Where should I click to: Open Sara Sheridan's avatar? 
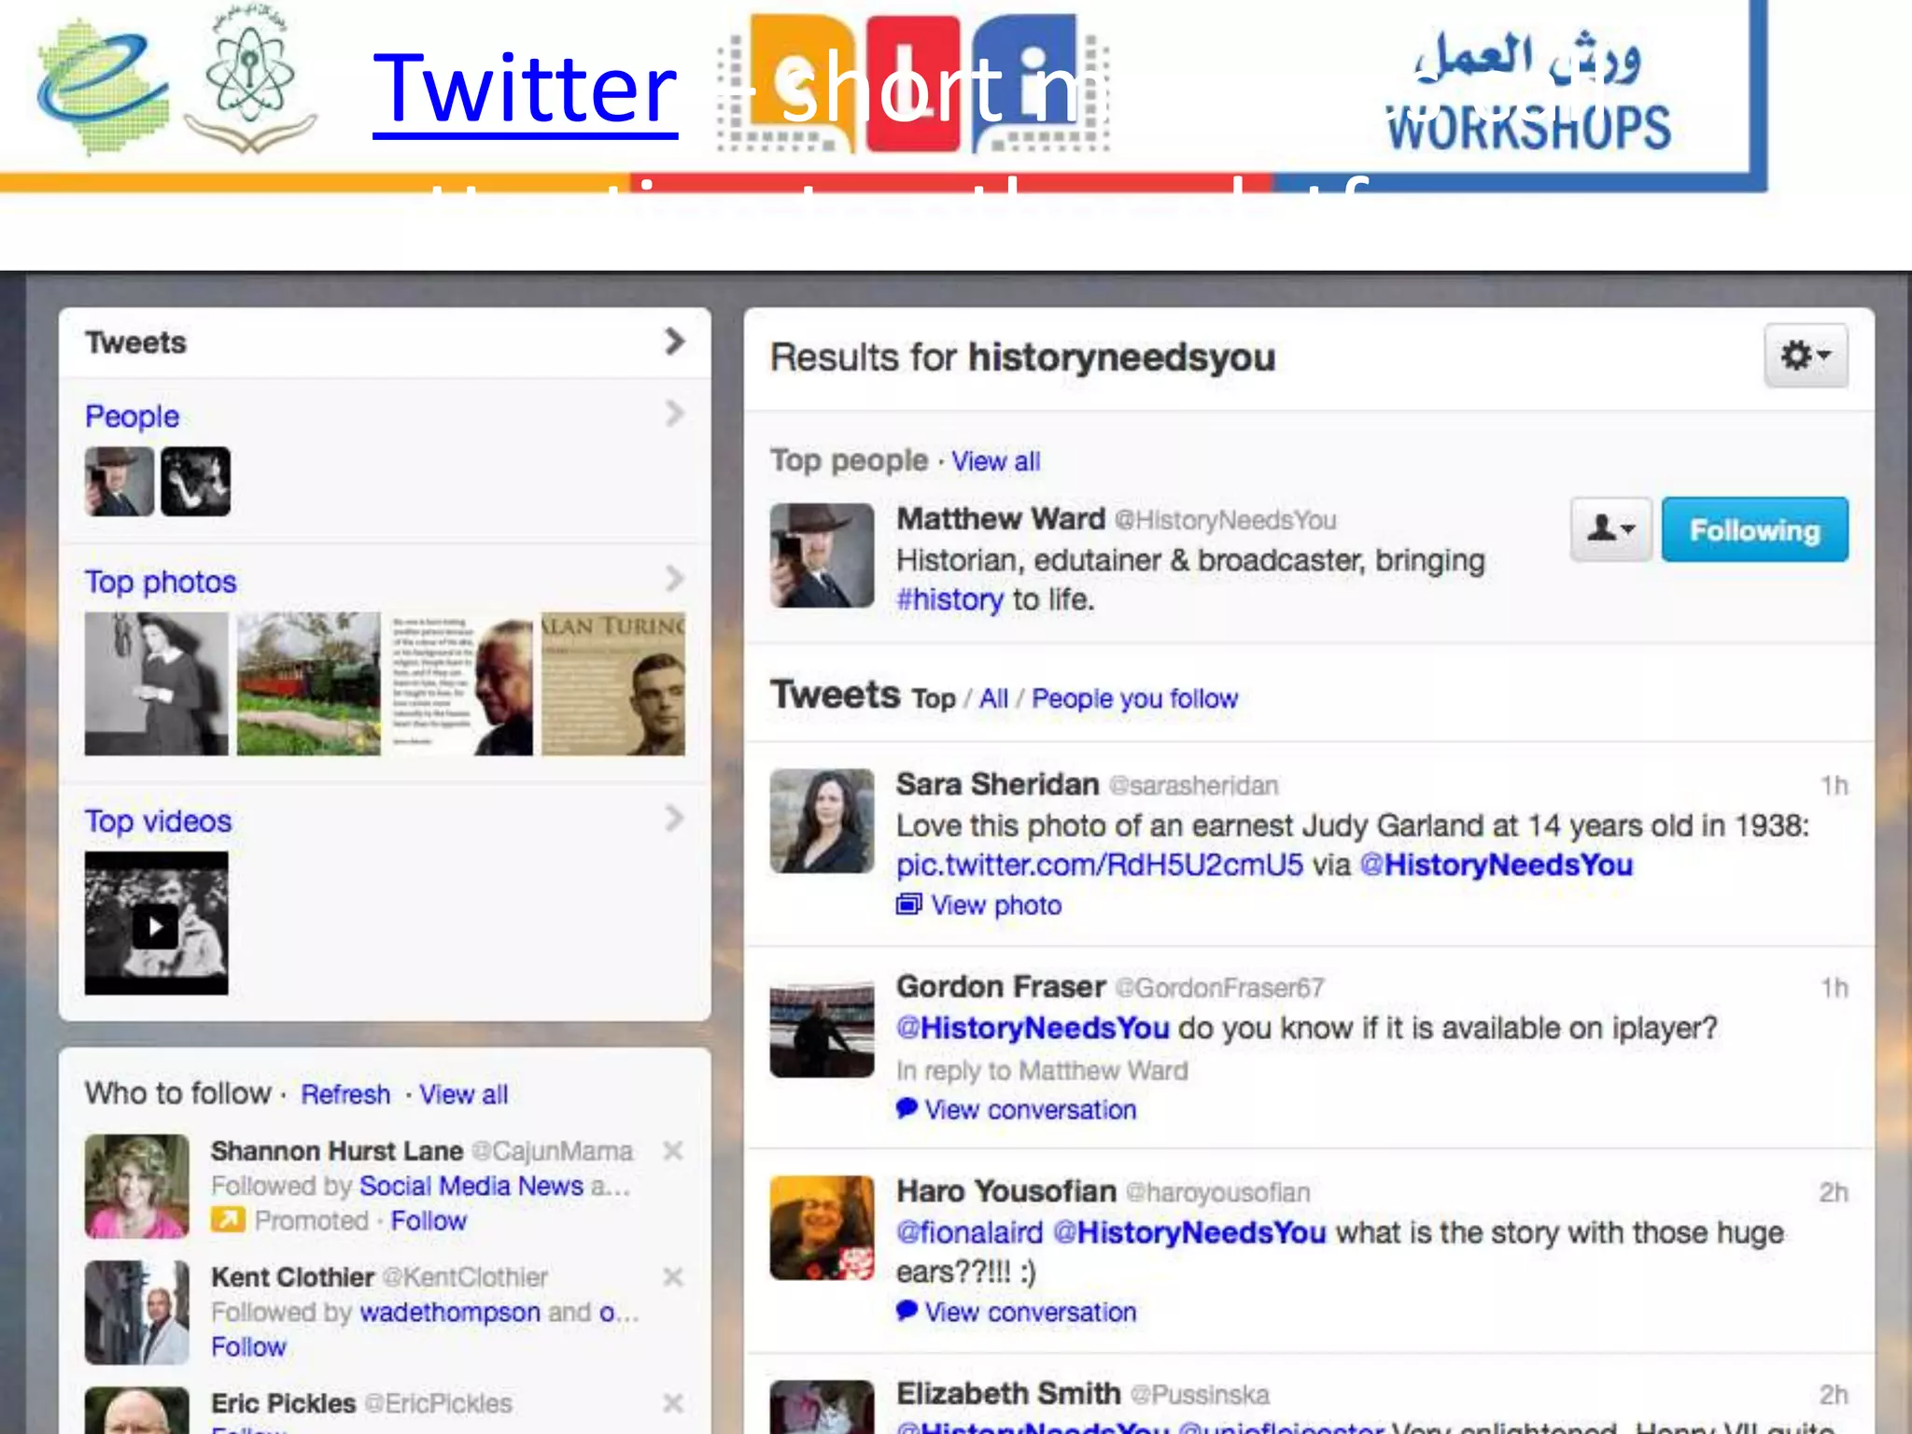[x=822, y=821]
